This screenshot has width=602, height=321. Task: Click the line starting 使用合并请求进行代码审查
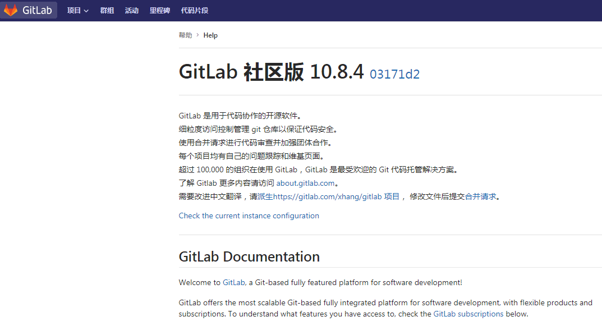[255, 143]
